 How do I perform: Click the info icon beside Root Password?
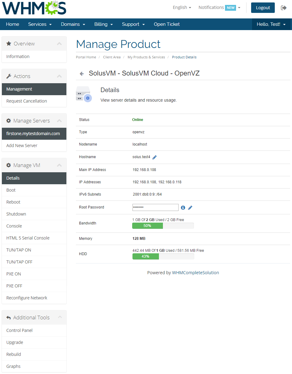[183, 208]
